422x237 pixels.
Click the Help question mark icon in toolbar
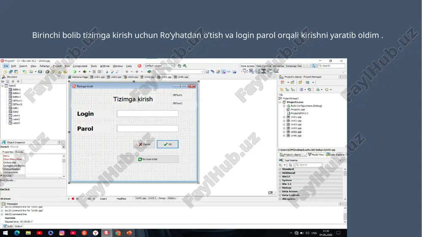pos(234,72)
